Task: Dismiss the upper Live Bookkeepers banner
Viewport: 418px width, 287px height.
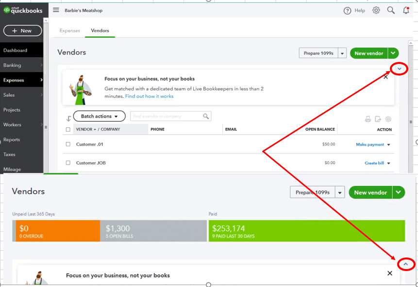Action: (385, 77)
